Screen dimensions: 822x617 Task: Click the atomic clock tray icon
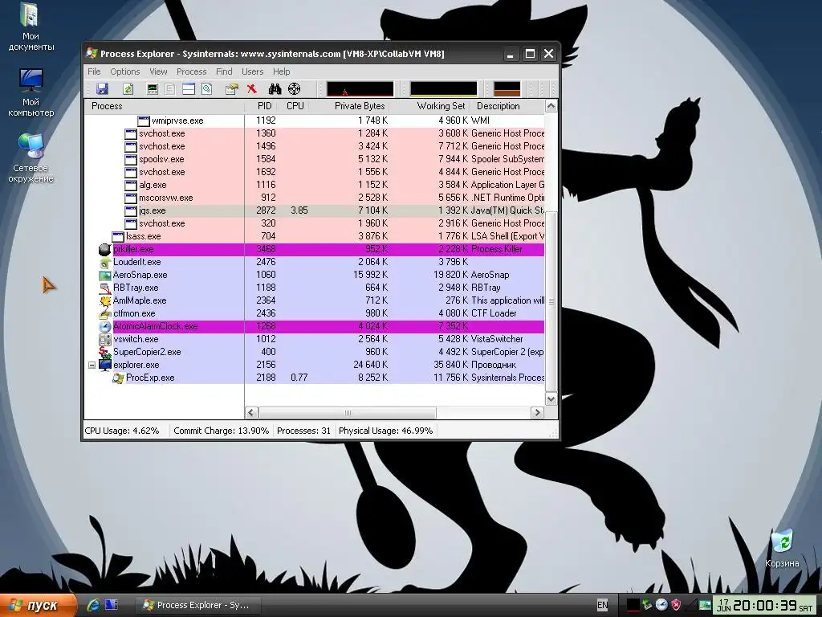click(662, 604)
